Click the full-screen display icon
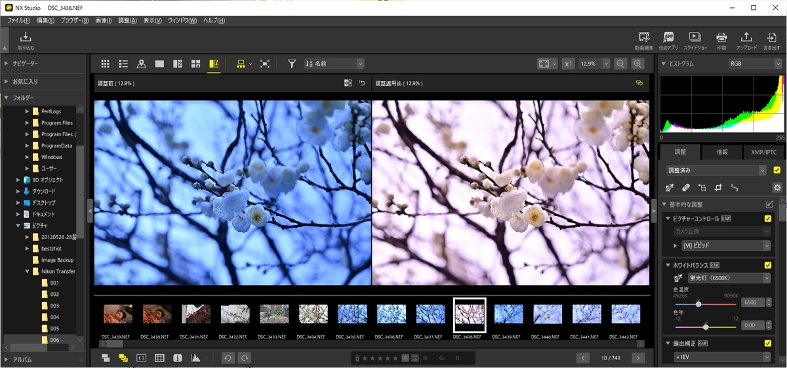The width and height of the screenshot is (787, 368). (x=264, y=64)
